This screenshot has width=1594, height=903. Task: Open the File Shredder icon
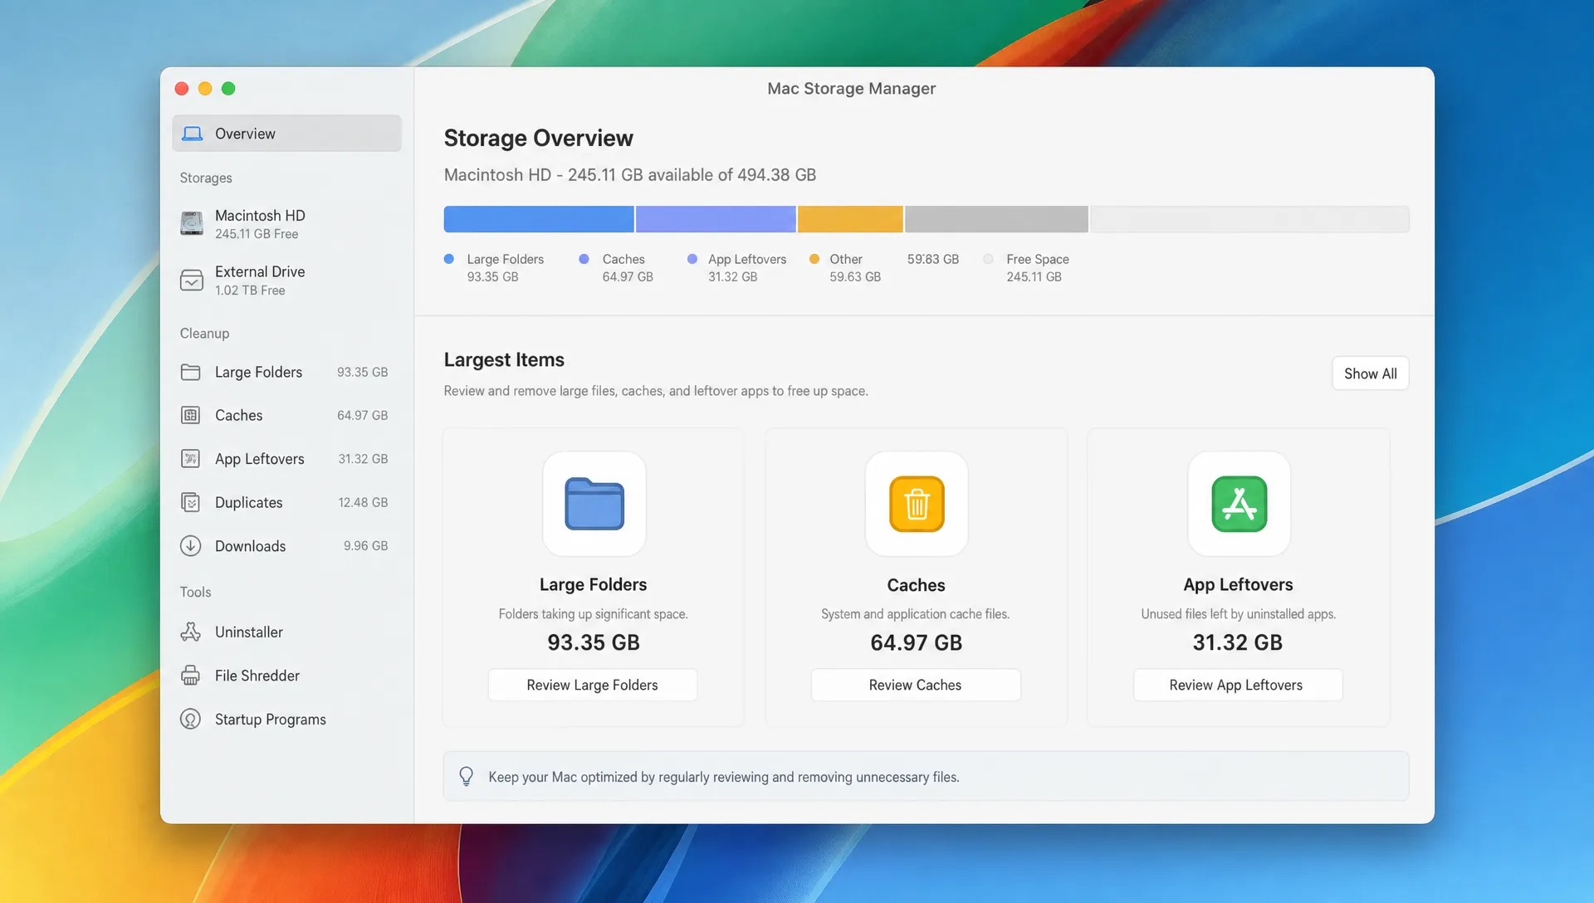pos(191,676)
